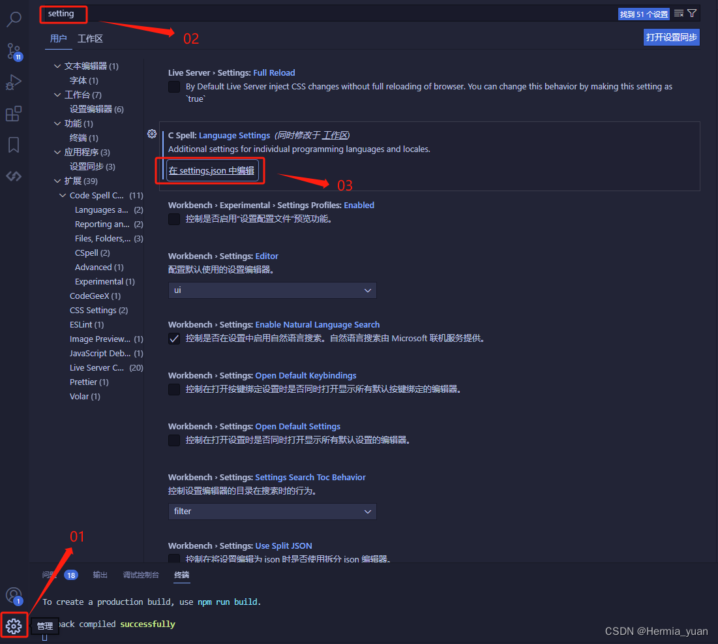The height and width of the screenshot is (644, 718).
Task: Enable the Open Default Settings checkbox
Action: pyautogui.click(x=174, y=440)
